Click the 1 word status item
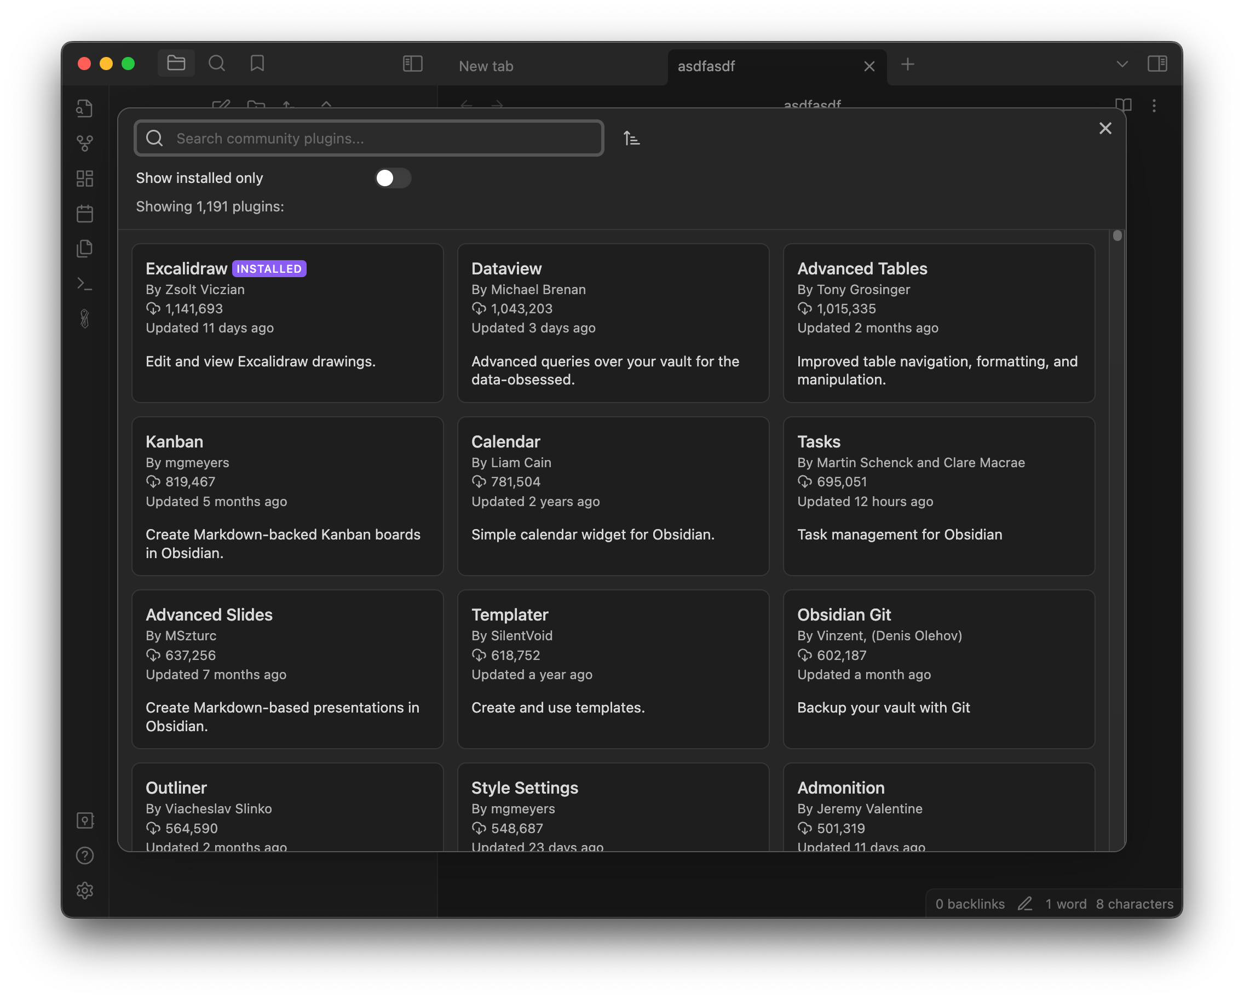 pos(1066,904)
